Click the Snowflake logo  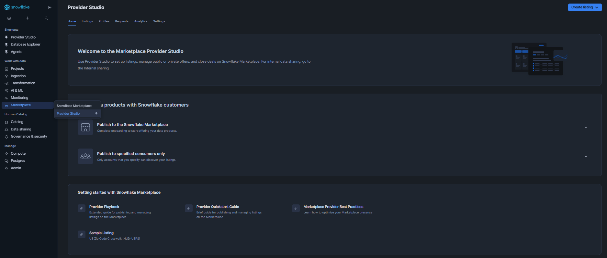click(x=17, y=7)
